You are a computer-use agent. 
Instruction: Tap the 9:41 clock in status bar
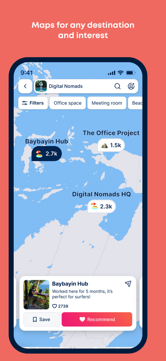click(x=26, y=73)
